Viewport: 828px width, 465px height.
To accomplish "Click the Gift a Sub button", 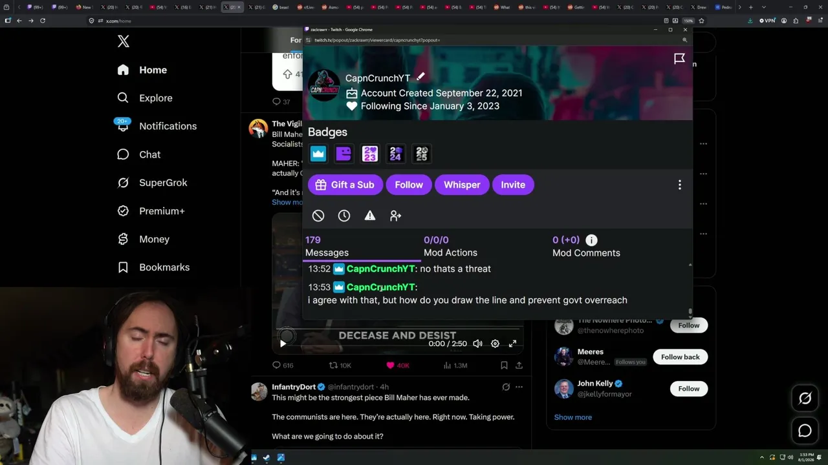I will 345,185.
